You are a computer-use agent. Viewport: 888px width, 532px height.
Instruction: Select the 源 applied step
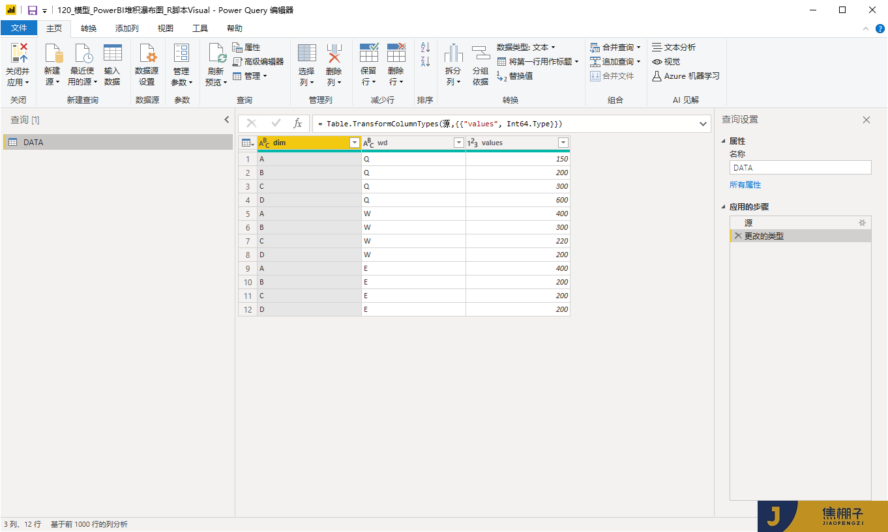pyautogui.click(x=801, y=223)
